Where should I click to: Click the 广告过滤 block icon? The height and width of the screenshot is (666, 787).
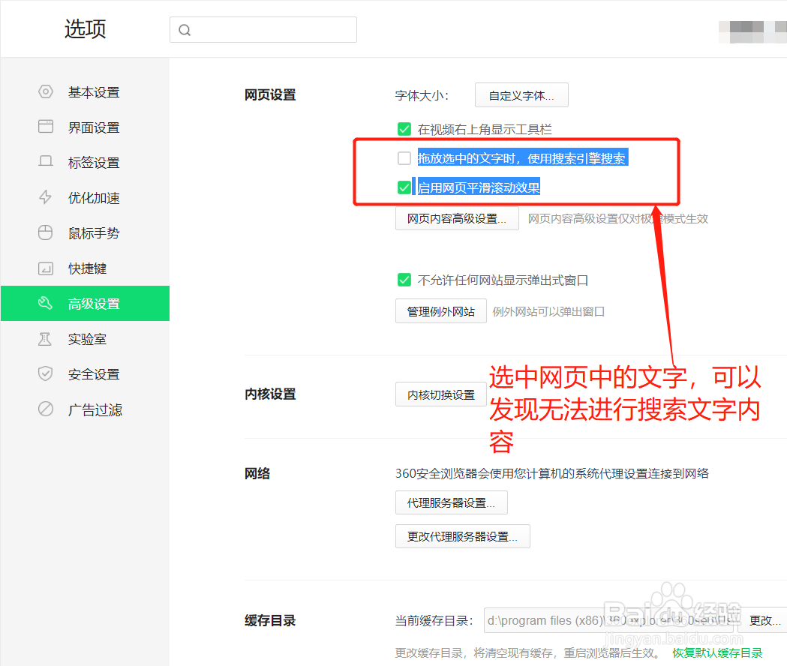coord(46,409)
